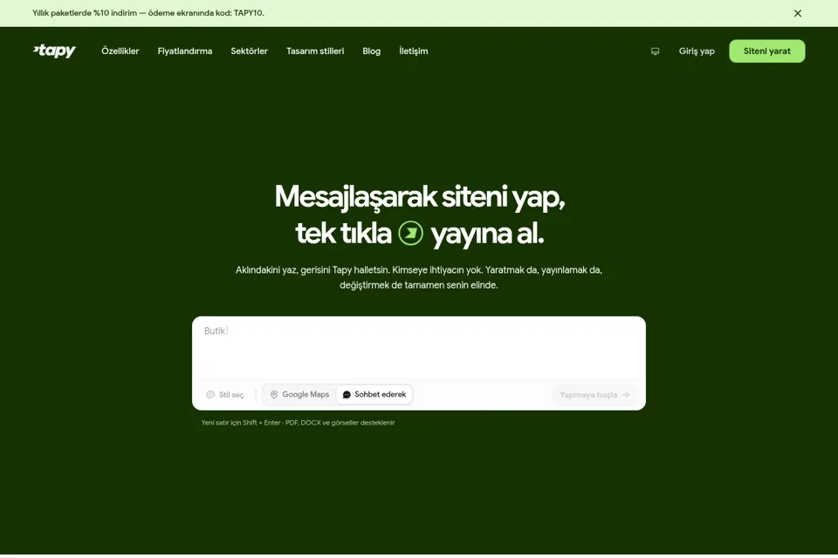Open the Sektörler menu item
This screenshot has width=838, height=558.
(249, 51)
